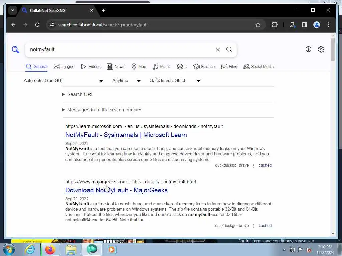Open Chrome three-dot menu
The image size is (342, 256).
click(329, 25)
